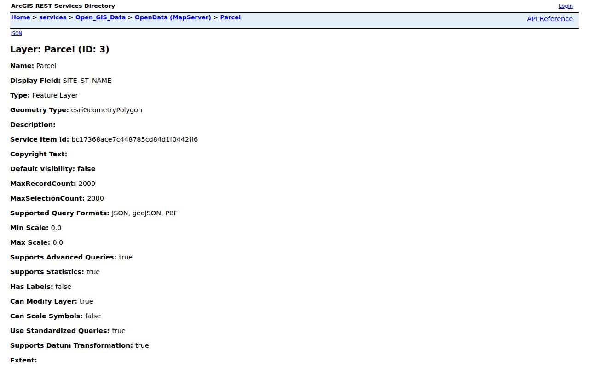This screenshot has height=368, width=589.
Task: Select the 'Supports Datum Transformation' line
Action: [x=80, y=345]
